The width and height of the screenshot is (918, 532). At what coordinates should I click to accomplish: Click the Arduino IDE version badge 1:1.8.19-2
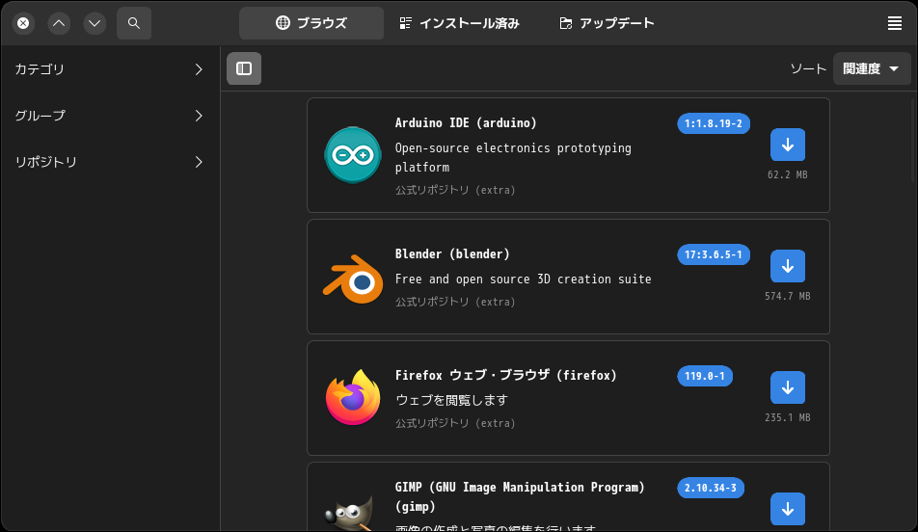pyautogui.click(x=714, y=123)
